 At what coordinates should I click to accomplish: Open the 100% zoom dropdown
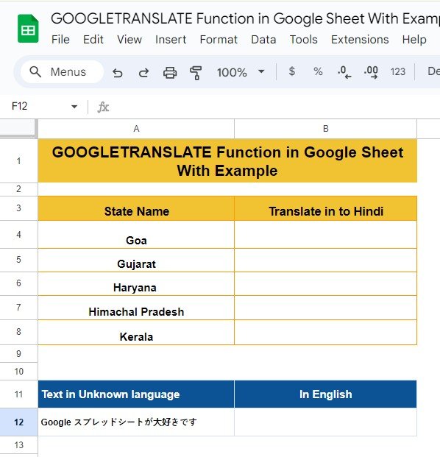coord(241,72)
